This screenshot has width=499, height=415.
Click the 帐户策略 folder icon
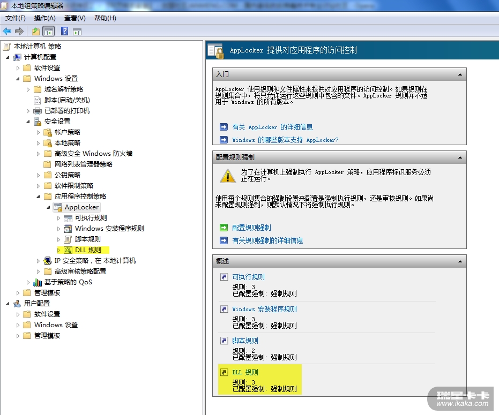(x=48, y=132)
